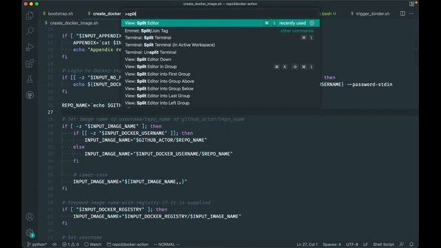Open the Explorer view in activity bar
The height and width of the screenshot is (248, 441).
tap(30, 15)
